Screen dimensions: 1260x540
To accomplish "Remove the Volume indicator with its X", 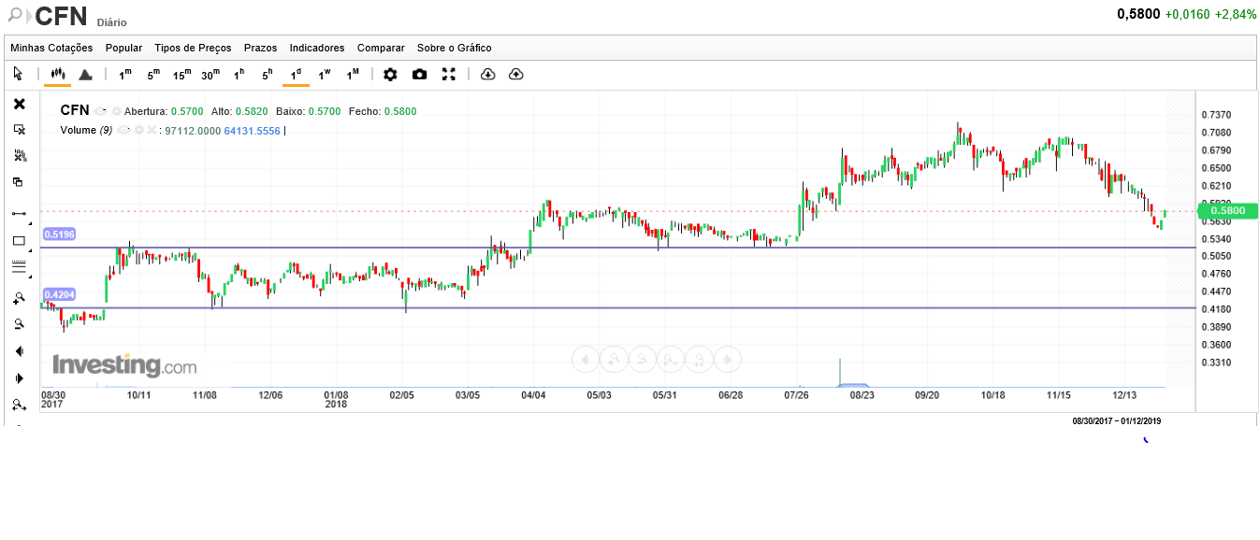I will pos(151,130).
